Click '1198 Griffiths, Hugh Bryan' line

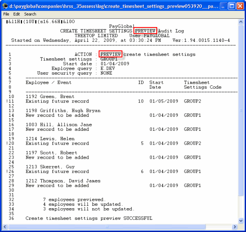pyautogui.click(x=63, y=111)
